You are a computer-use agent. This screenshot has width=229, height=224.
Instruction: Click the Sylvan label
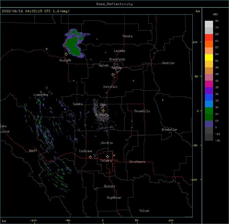pos(104,65)
